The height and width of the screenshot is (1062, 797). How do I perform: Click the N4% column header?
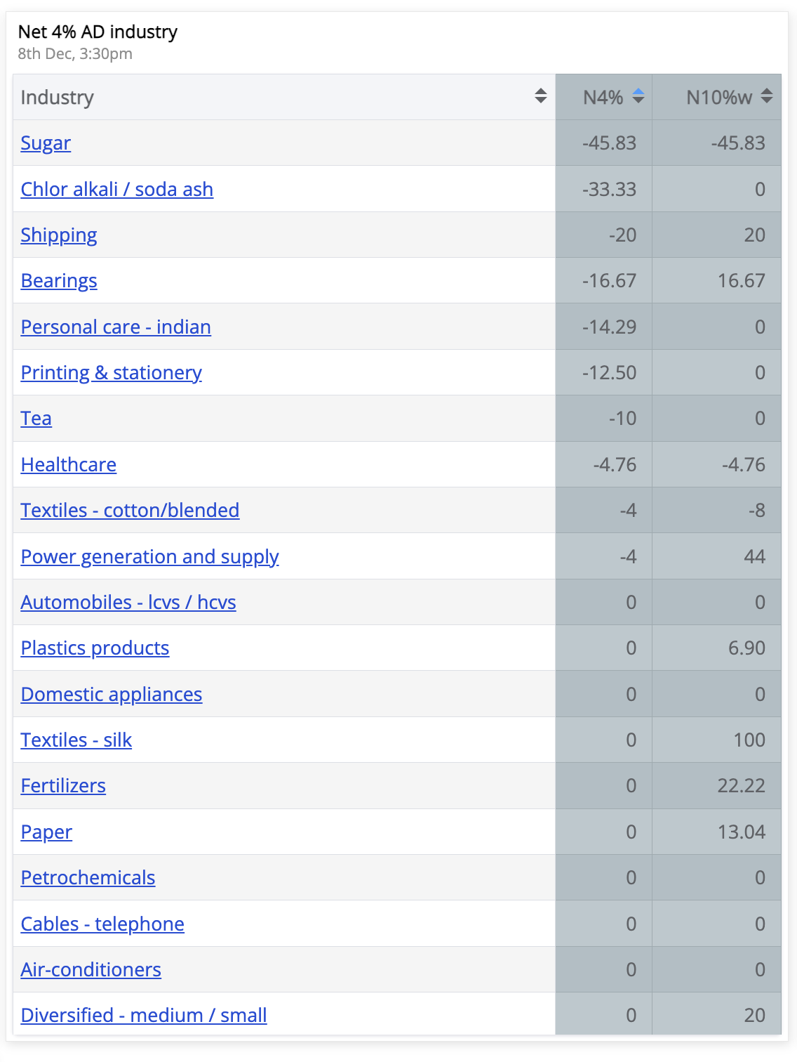click(x=604, y=97)
